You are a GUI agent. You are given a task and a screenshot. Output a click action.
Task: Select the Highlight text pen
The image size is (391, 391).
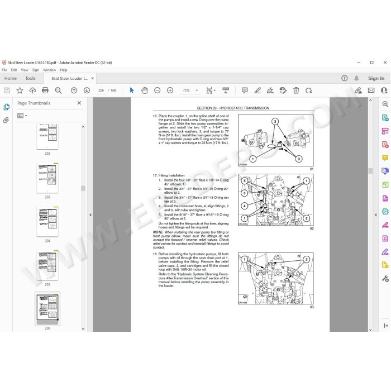[258, 90]
